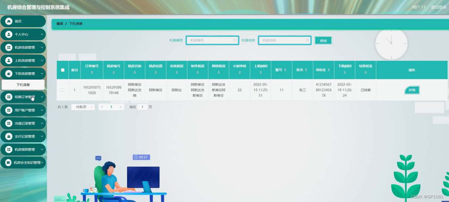Click the 已结算 status cell
This screenshot has height=202, width=449.
click(x=366, y=90)
